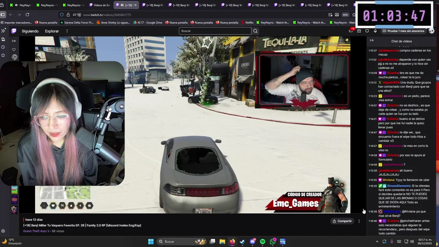Go back in browser history
Image resolution: width=439 pixels, height=247 pixels.
11,15
